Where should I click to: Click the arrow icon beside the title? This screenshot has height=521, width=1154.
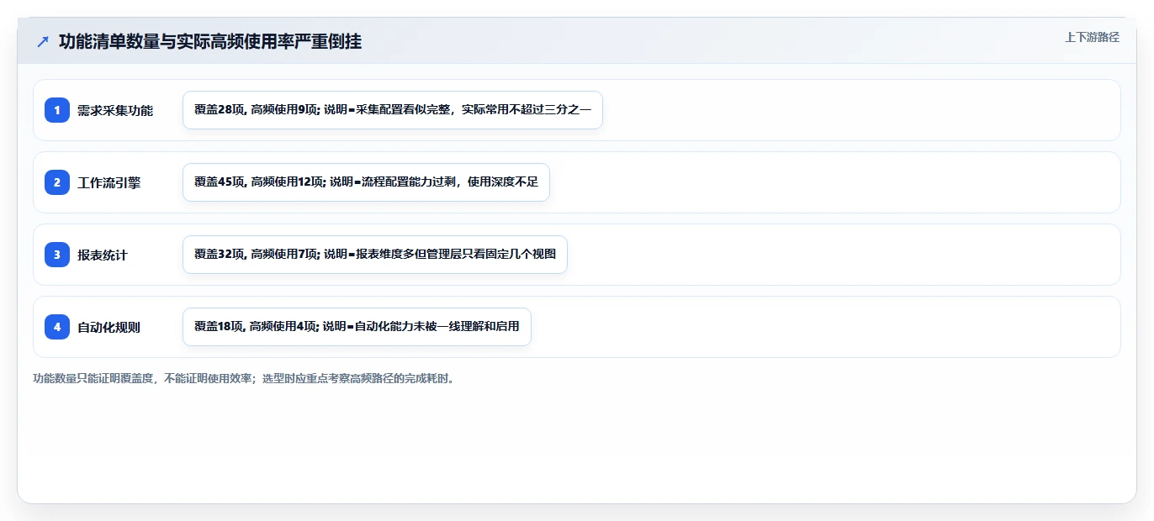(43, 41)
